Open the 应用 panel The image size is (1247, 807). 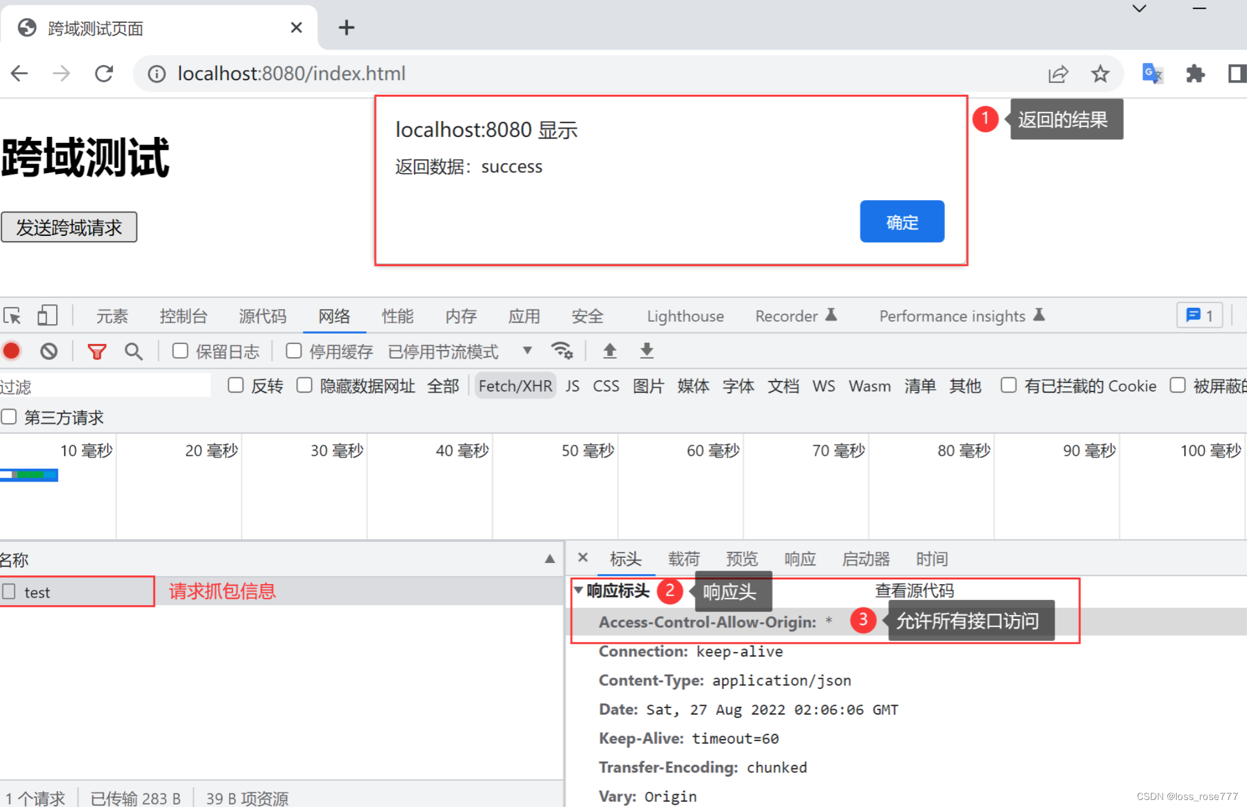click(x=524, y=316)
